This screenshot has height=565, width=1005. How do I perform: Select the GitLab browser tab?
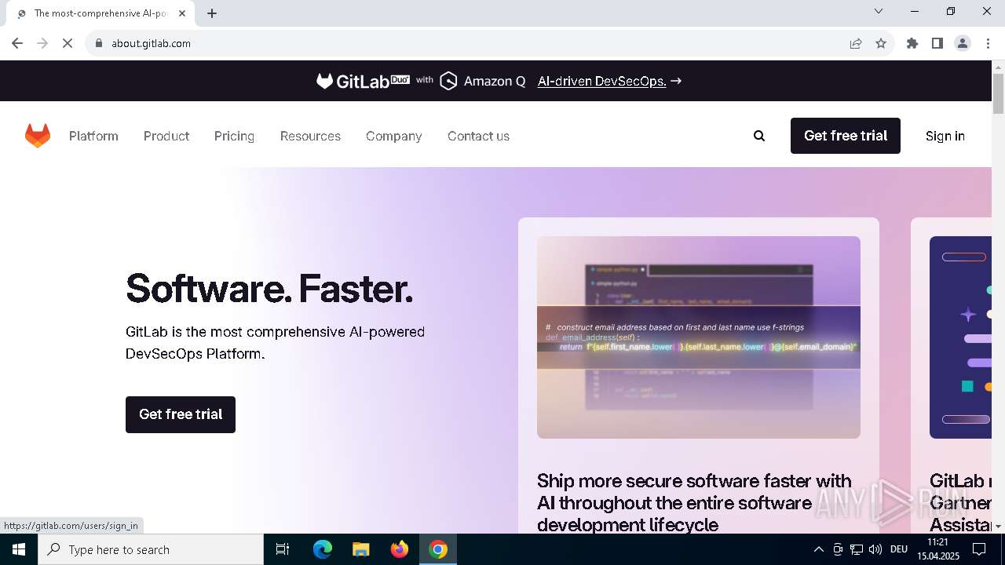(x=100, y=13)
